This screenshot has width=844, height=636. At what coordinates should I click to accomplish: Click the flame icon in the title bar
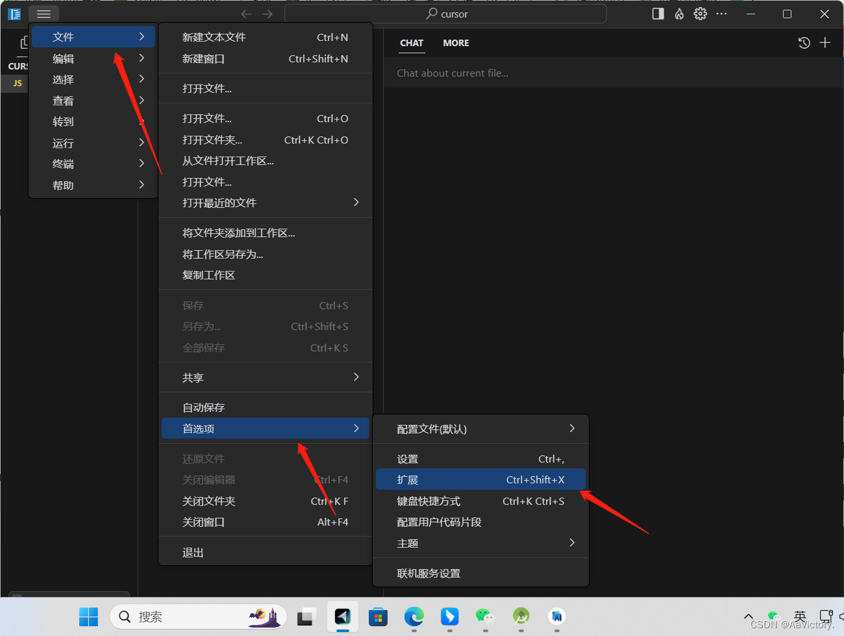(x=678, y=14)
